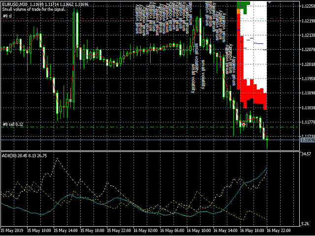Viewport: 315px width, 236px height.
Task: Click price level 1.11710 on the scale
Action: click(x=308, y=137)
